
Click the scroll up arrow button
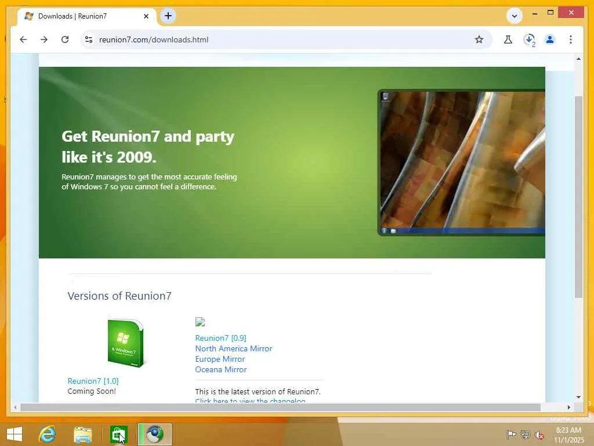(578, 59)
